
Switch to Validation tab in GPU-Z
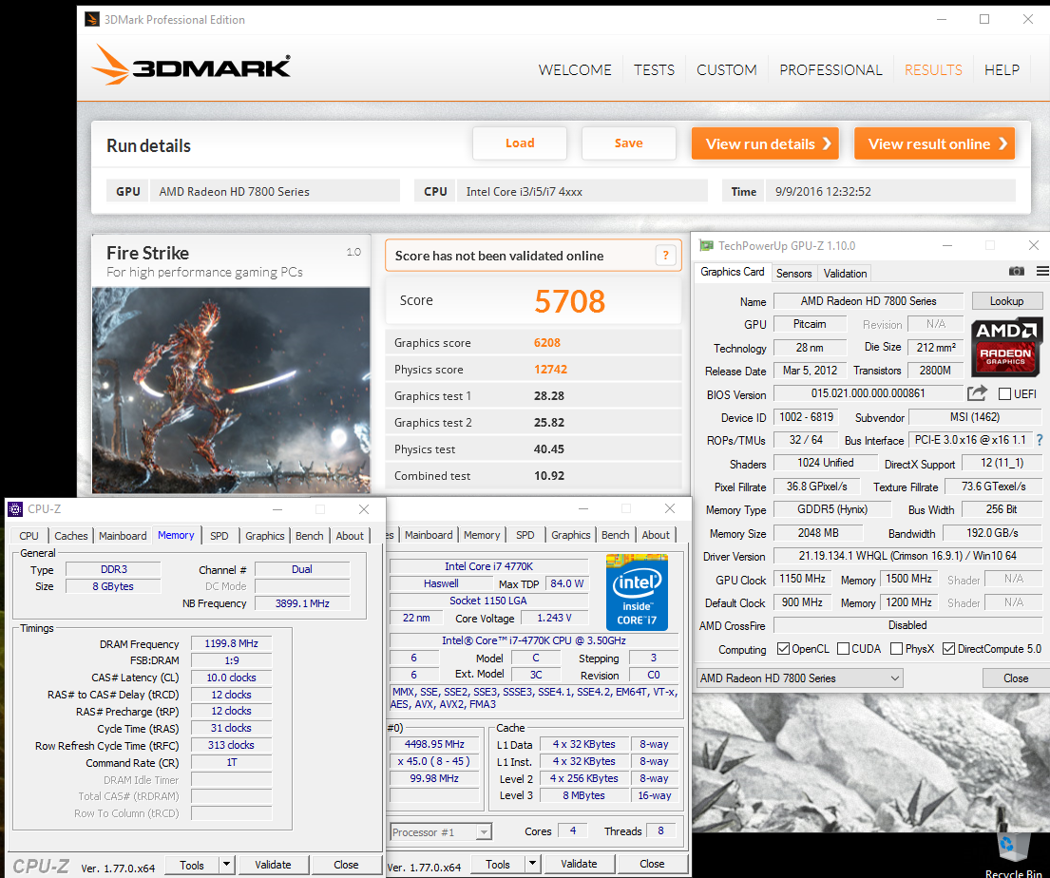coord(845,274)
